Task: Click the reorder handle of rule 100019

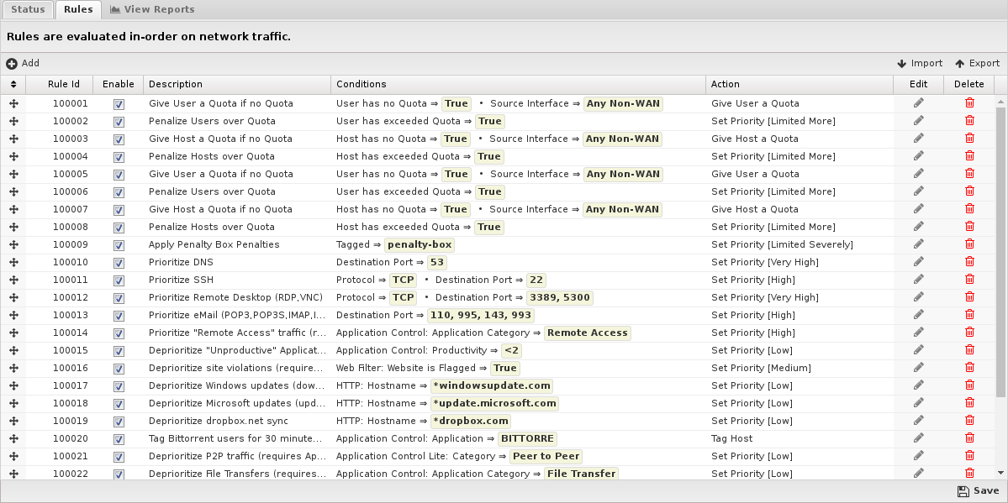Action: pos(13,421)
